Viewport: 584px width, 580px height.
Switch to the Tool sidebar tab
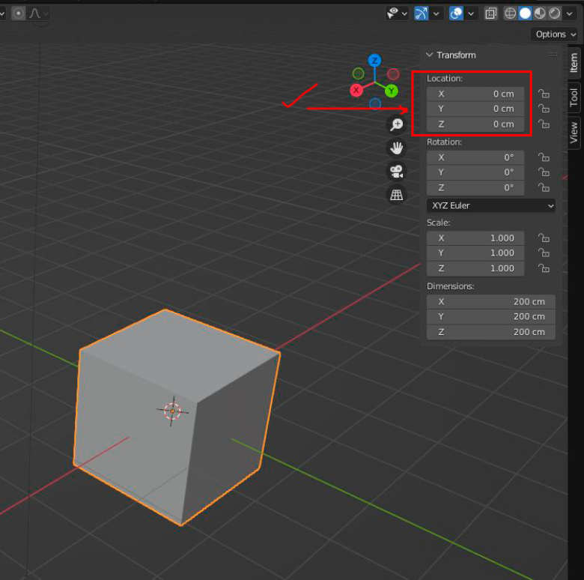pos(574,97)
